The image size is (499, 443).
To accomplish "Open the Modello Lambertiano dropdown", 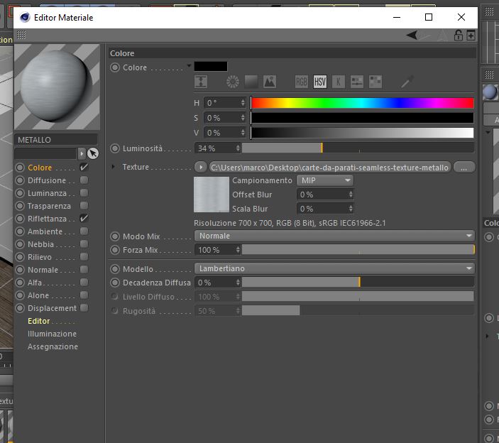I will (334, 268).
